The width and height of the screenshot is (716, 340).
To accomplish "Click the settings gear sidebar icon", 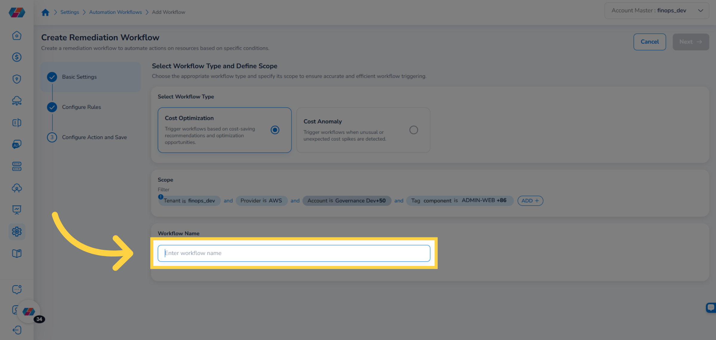I will [17, 232].
